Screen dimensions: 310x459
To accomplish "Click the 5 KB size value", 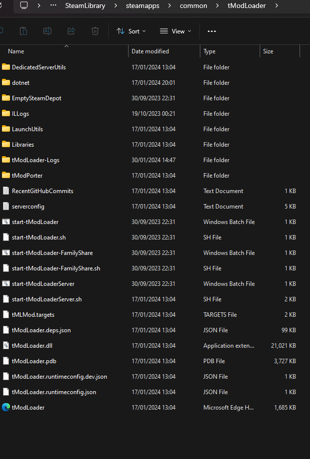I will coord(290,207).
